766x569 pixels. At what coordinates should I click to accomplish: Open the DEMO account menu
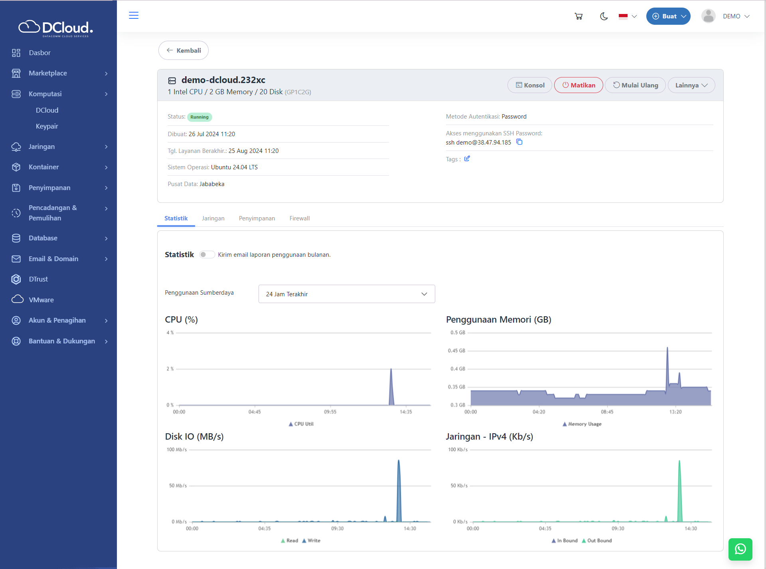[x=736, y=16]
